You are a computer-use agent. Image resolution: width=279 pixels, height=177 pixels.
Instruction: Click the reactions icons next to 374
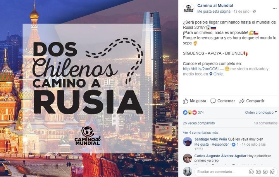click(x=190, y=112)
